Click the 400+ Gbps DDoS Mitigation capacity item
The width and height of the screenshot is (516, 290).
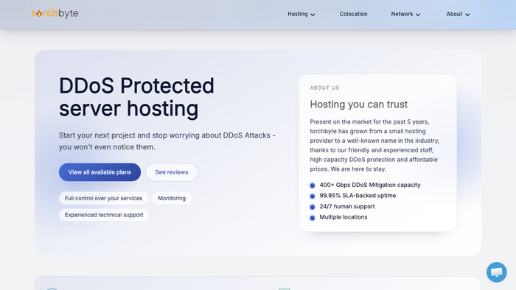pos(370,185)
